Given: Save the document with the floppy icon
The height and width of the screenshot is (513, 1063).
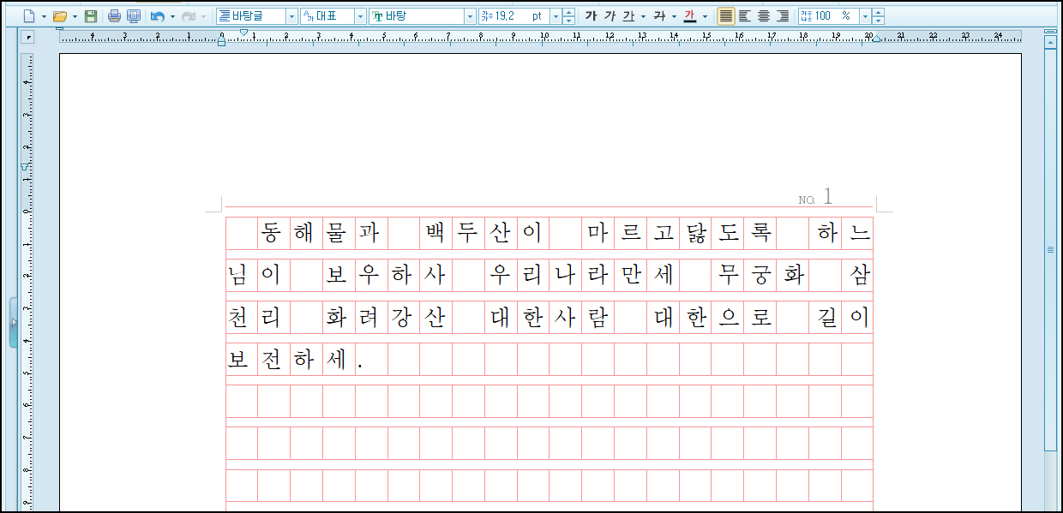Looking at the screenshot, I should [x=91, y=16].
